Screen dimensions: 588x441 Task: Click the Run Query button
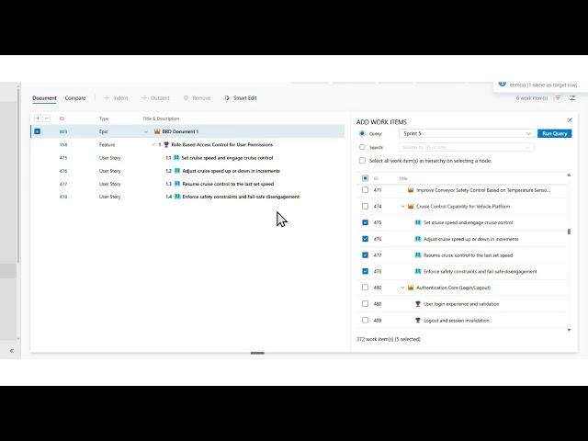(x=554, y=133)
